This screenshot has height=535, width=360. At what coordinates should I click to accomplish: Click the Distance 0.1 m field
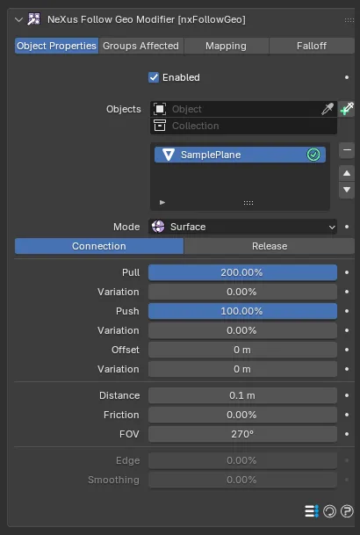click(x=242, y=395)
